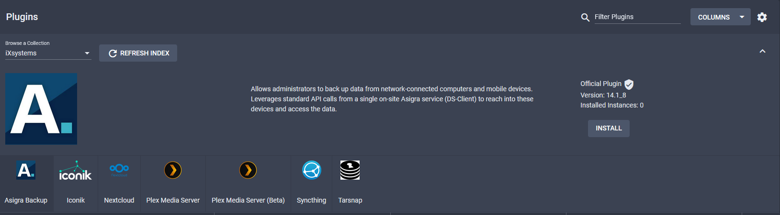This screenshot has width=780, height=215.
Task: Click the large Asigra logo thumbnail
Action: pos(41,109)
